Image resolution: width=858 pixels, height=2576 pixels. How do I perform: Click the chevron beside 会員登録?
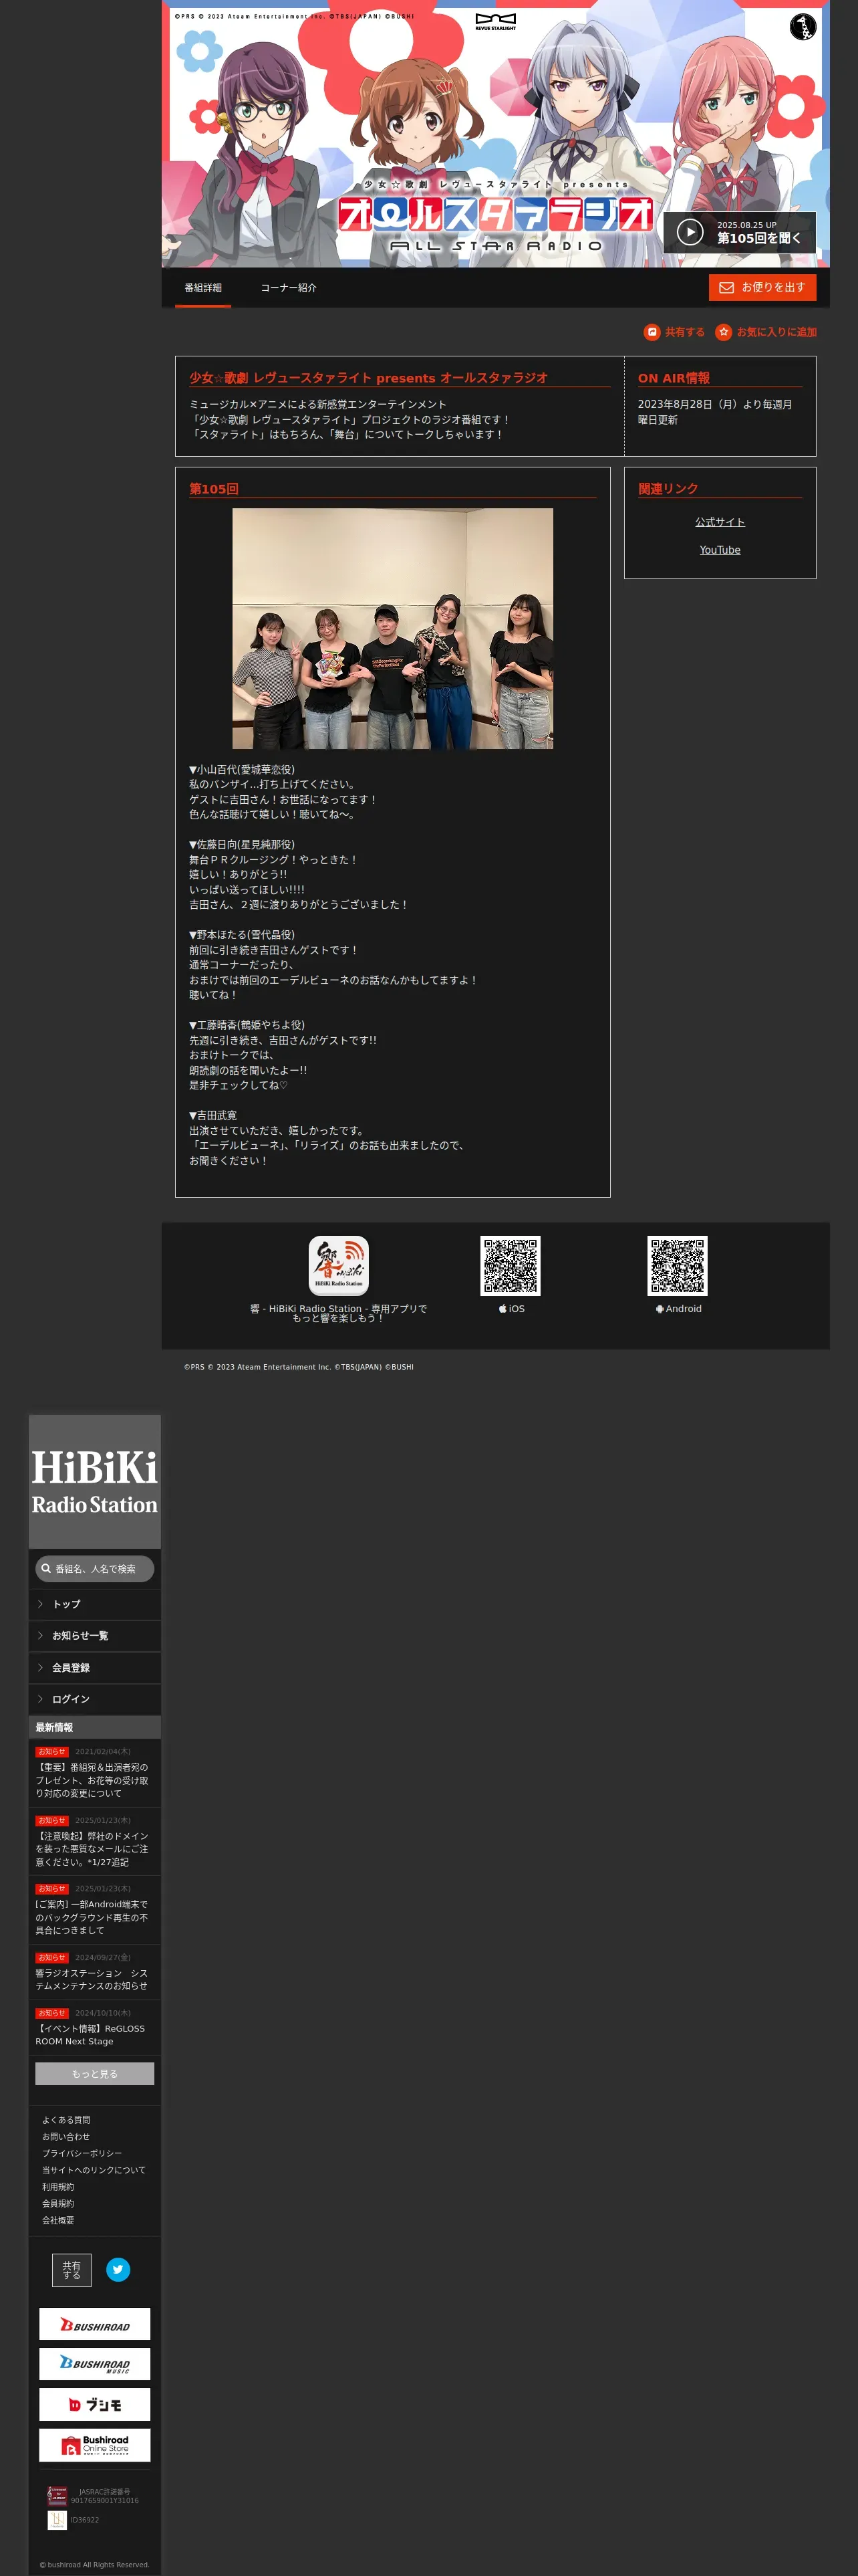click(40, 1668)
